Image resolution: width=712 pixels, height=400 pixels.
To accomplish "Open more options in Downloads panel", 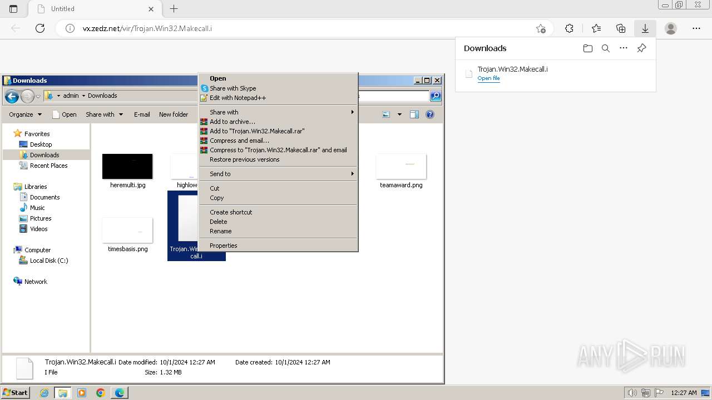I will [624, 48].
